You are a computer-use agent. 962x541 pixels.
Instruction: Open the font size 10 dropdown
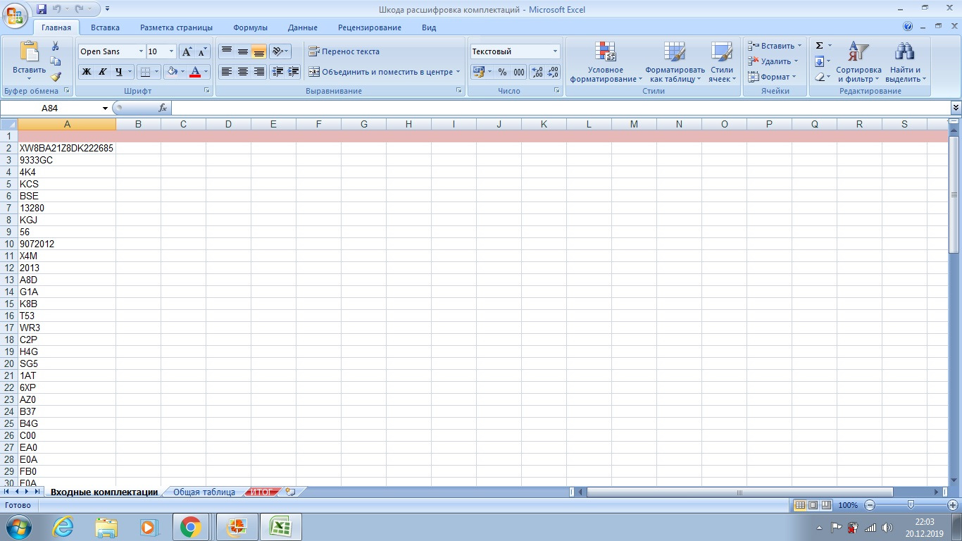point(171,51)
